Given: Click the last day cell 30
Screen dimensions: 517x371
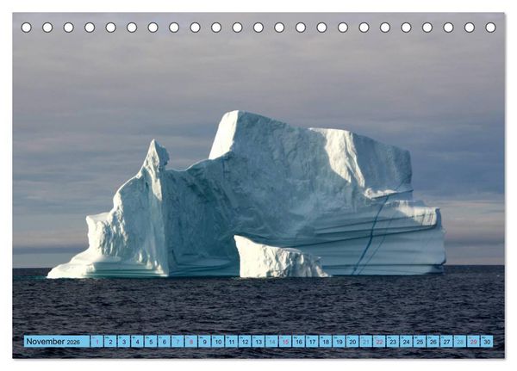Looking at the screenshot, I should [x=487, y=342].
